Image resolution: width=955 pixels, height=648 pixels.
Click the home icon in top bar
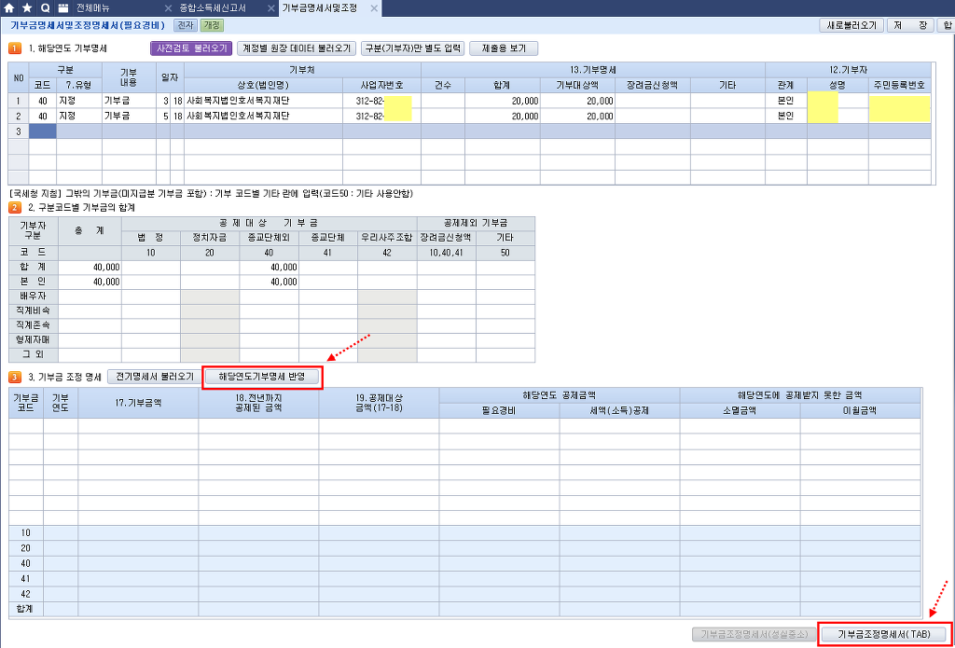coord(9,8)
